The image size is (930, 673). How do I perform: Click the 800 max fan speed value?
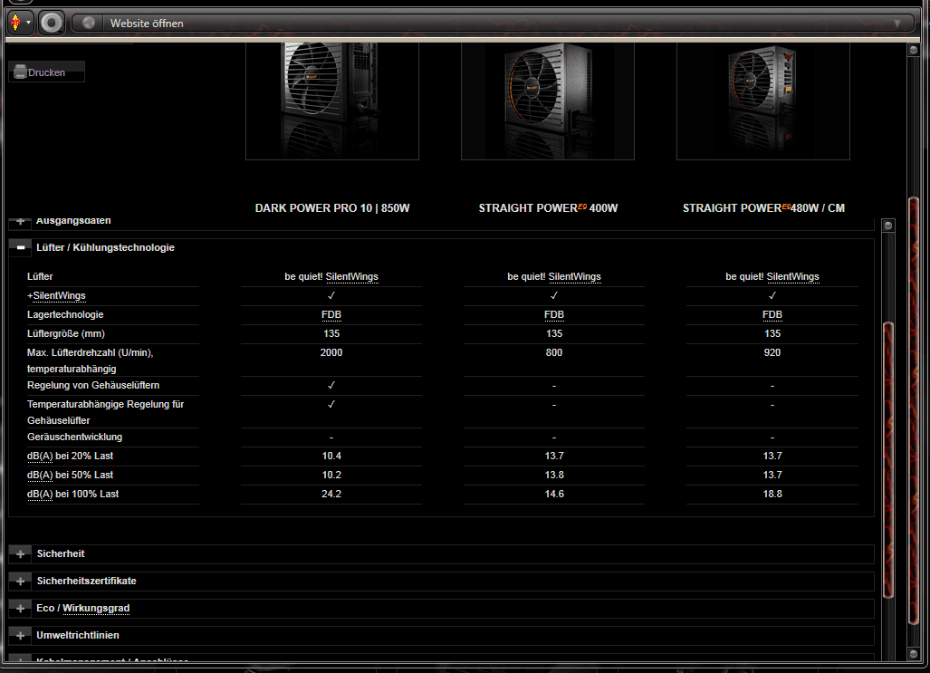[554, 352]
